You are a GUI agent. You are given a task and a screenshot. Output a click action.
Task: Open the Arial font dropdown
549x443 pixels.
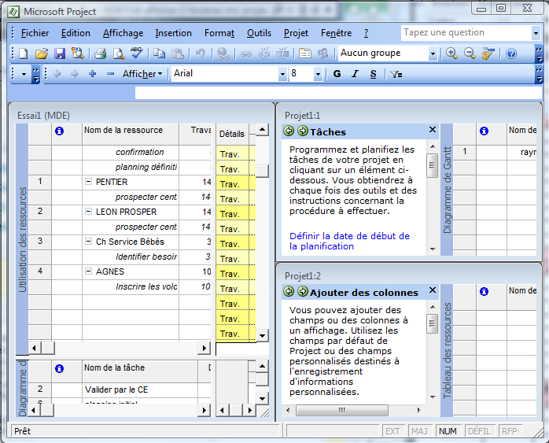[282, 74]
